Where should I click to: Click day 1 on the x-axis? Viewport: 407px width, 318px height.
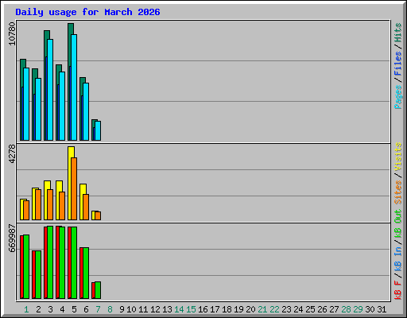point(26,309)
